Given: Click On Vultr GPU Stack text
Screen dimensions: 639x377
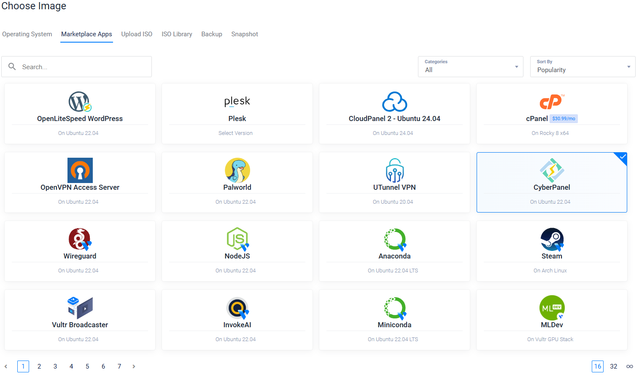Looking at the screenshot, I should click(550, 339).
